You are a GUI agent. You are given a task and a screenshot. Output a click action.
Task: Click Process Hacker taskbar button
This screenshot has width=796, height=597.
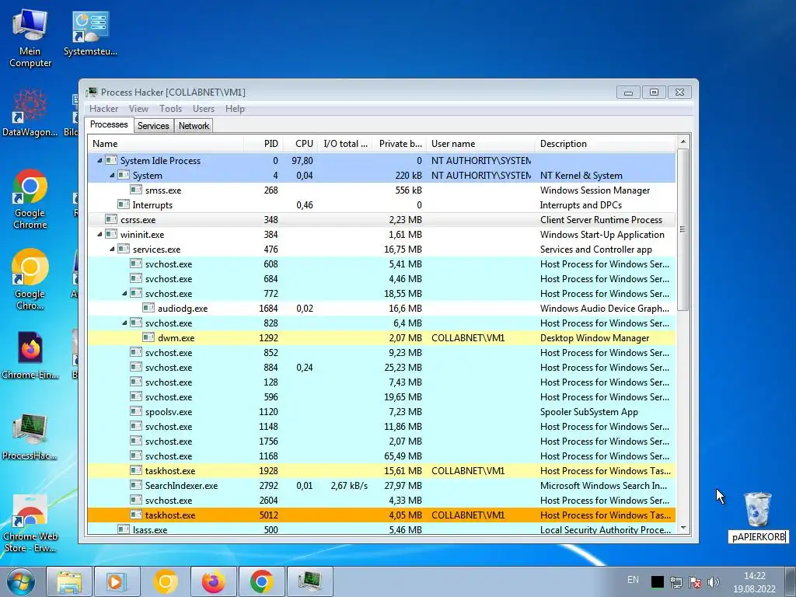pos(309,581)
